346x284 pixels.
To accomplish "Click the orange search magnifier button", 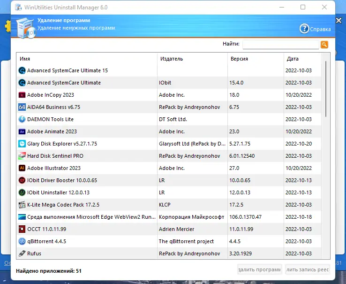I will (324, 45).
